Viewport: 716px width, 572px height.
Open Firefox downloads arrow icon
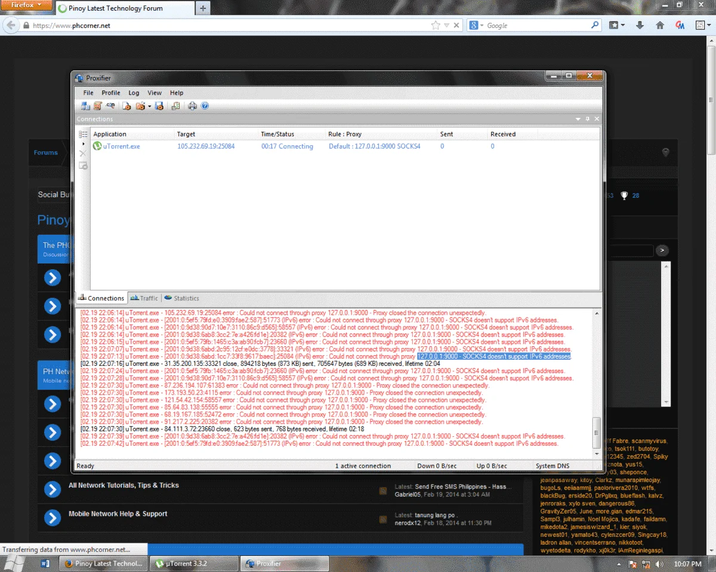[640, 26]
